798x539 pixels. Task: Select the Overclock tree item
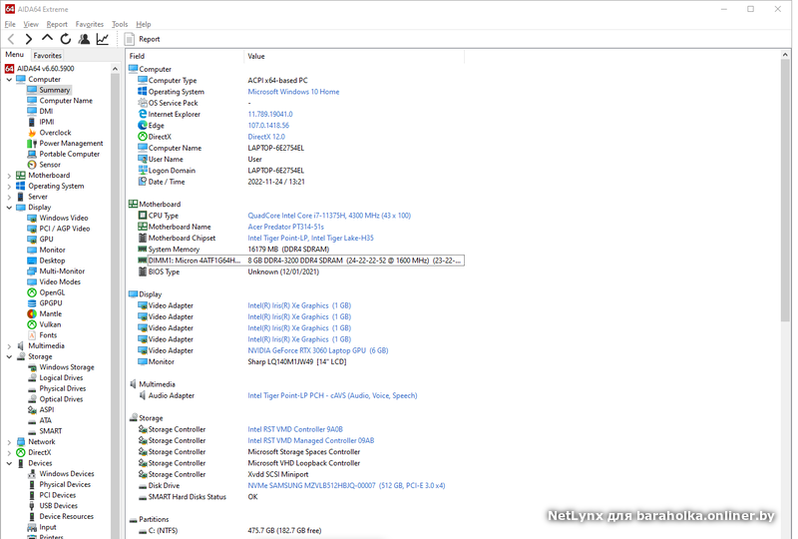click(x=55, y=133)
